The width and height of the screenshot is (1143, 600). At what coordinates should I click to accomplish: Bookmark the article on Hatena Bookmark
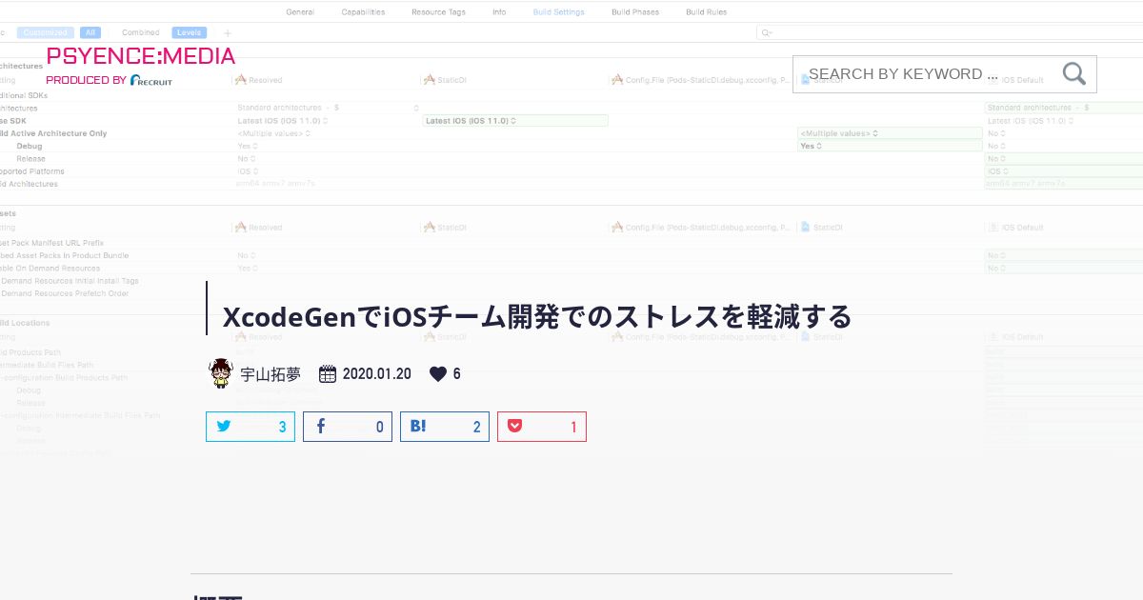[445, 427]
